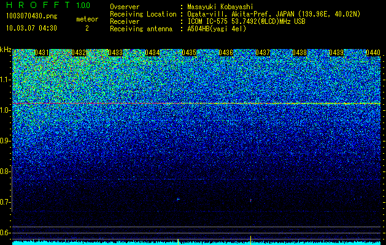Viewport: 386px width, 245px height.
Task: Click the 0432 time marker
Action: pos(79,53)
